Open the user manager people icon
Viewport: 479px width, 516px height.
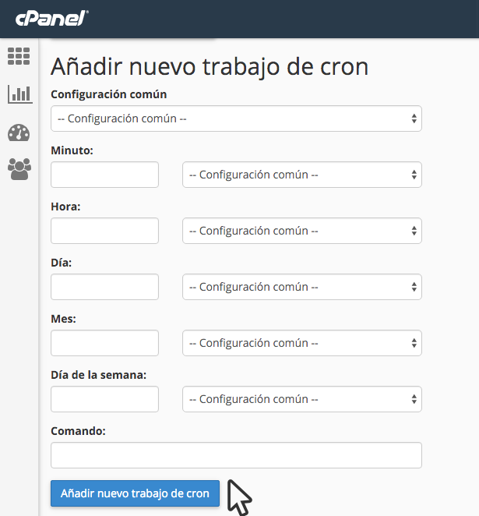19,169
